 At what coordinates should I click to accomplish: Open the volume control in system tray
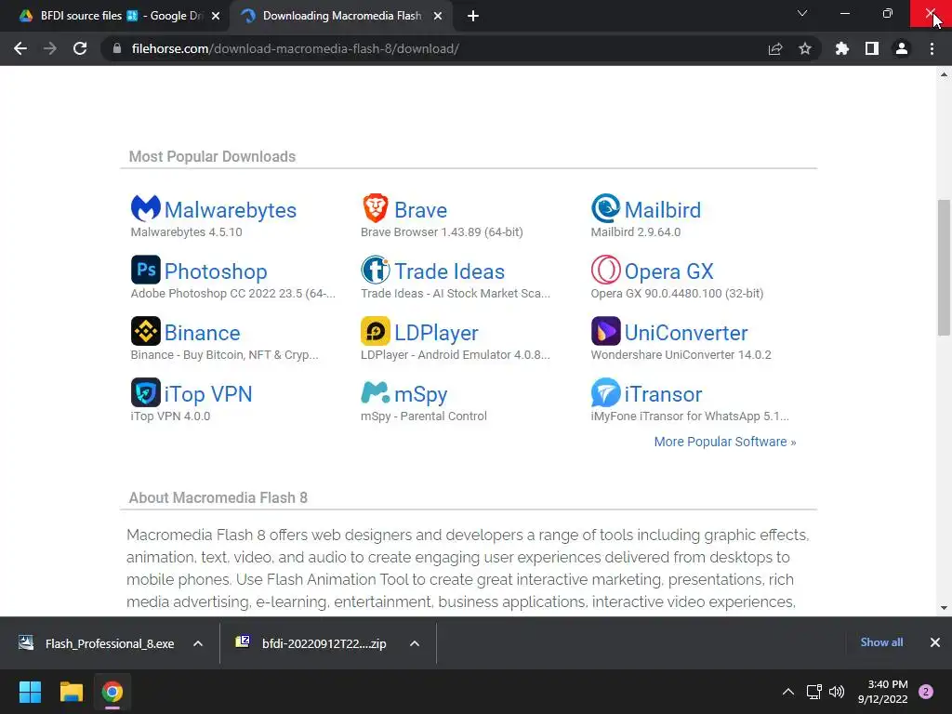click(837, 692)
